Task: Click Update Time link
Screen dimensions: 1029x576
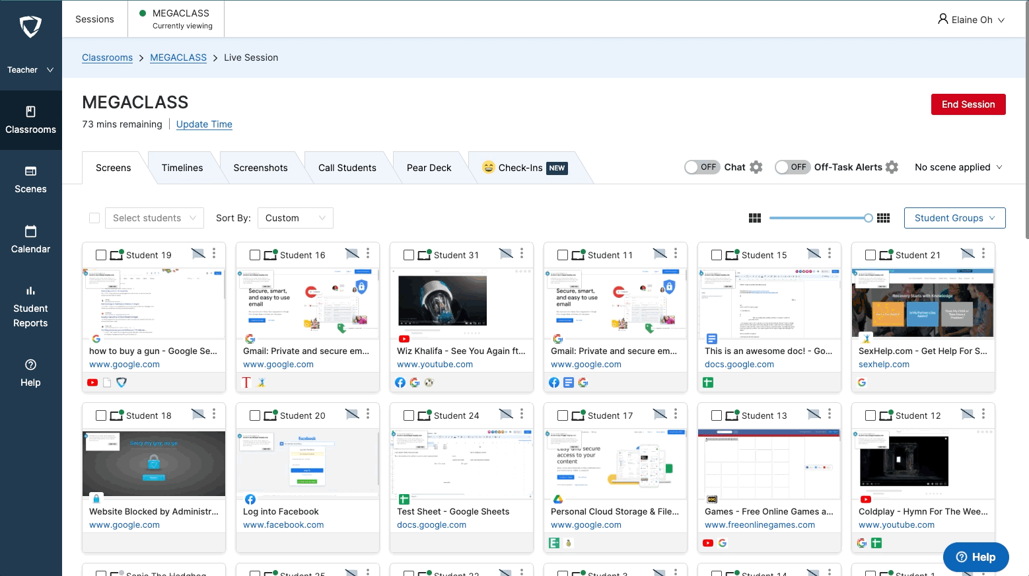Action: pos(204,124)
